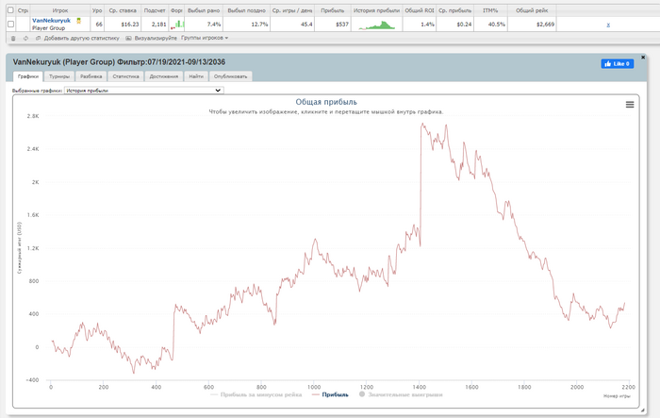Click the 40.5% ITM value
660x418 pixels.
[x=497, y=25]
